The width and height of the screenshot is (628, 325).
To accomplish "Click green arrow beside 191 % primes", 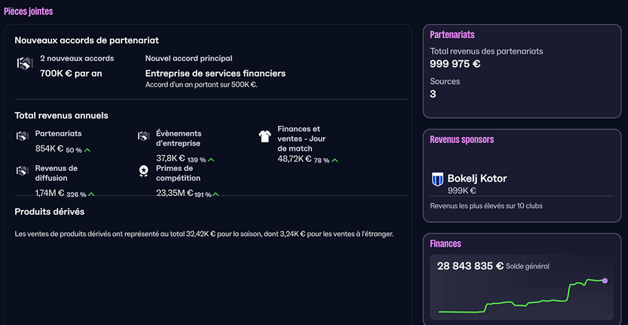I will point(215,194).
